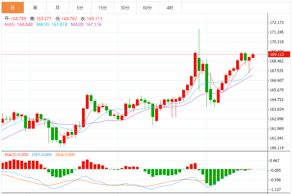Switch to the 4时 four-hour tab
292x194 pixels.
click(x=170, y=8)
